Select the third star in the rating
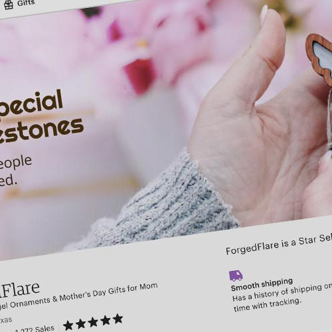This screenshot has height=332, width=332. [x=93, y=322]
